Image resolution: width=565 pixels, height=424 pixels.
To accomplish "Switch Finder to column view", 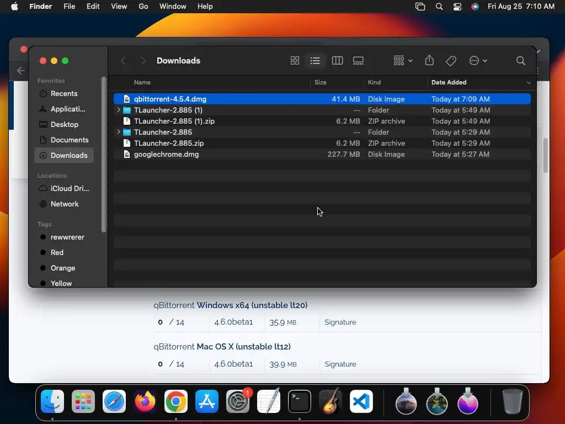I will click(337, 61).
